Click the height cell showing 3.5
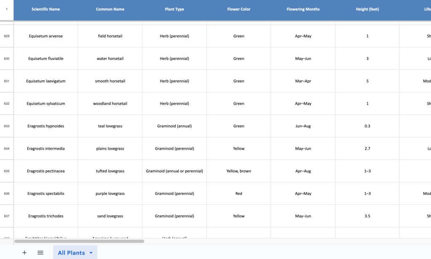 point(367,216)
